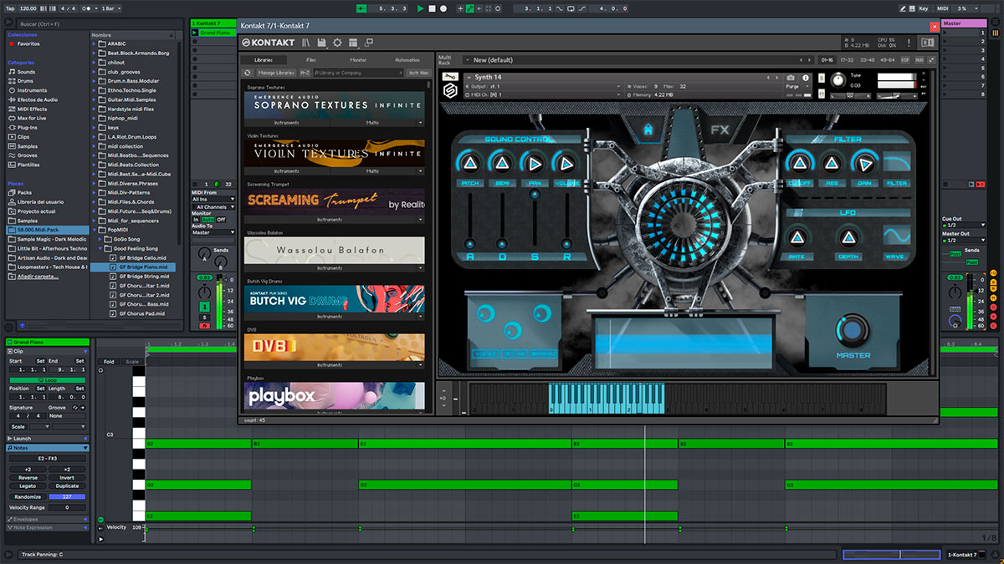
Task: Click Synth 14 info icon
Action: click(805, 78)
